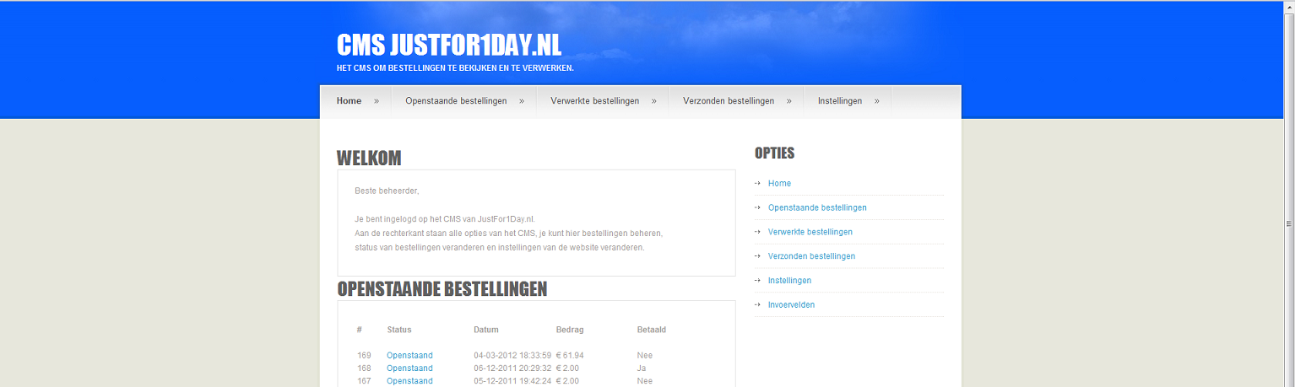The width and height of the screenshot is (1295, 387).
Task: Click amount € 61.94
Action: coord(570,356)
